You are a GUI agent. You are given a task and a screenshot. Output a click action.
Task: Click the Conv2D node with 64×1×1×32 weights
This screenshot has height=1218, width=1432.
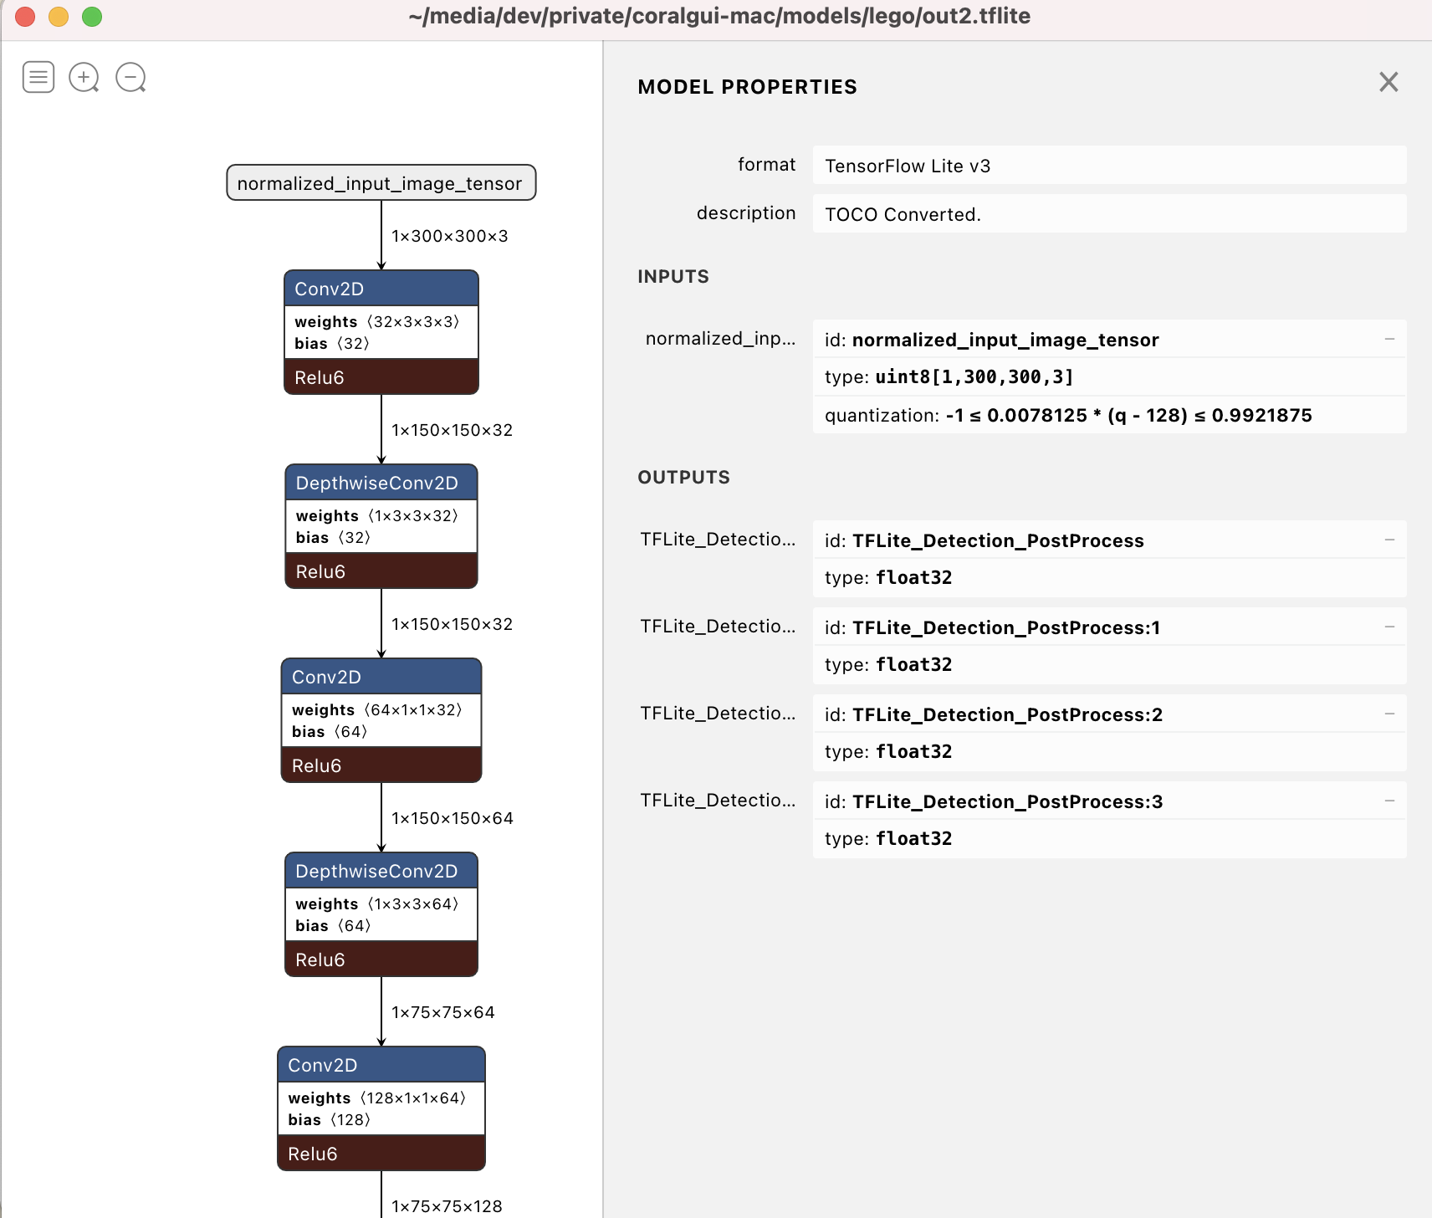tap(381, 677)
